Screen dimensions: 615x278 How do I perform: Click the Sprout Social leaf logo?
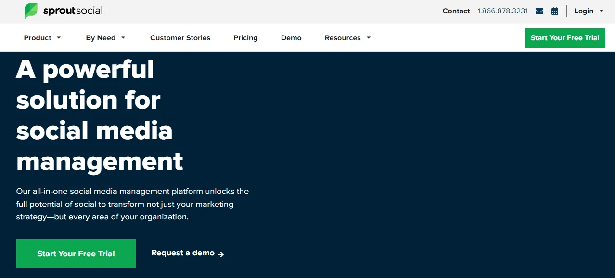point(31,11)
